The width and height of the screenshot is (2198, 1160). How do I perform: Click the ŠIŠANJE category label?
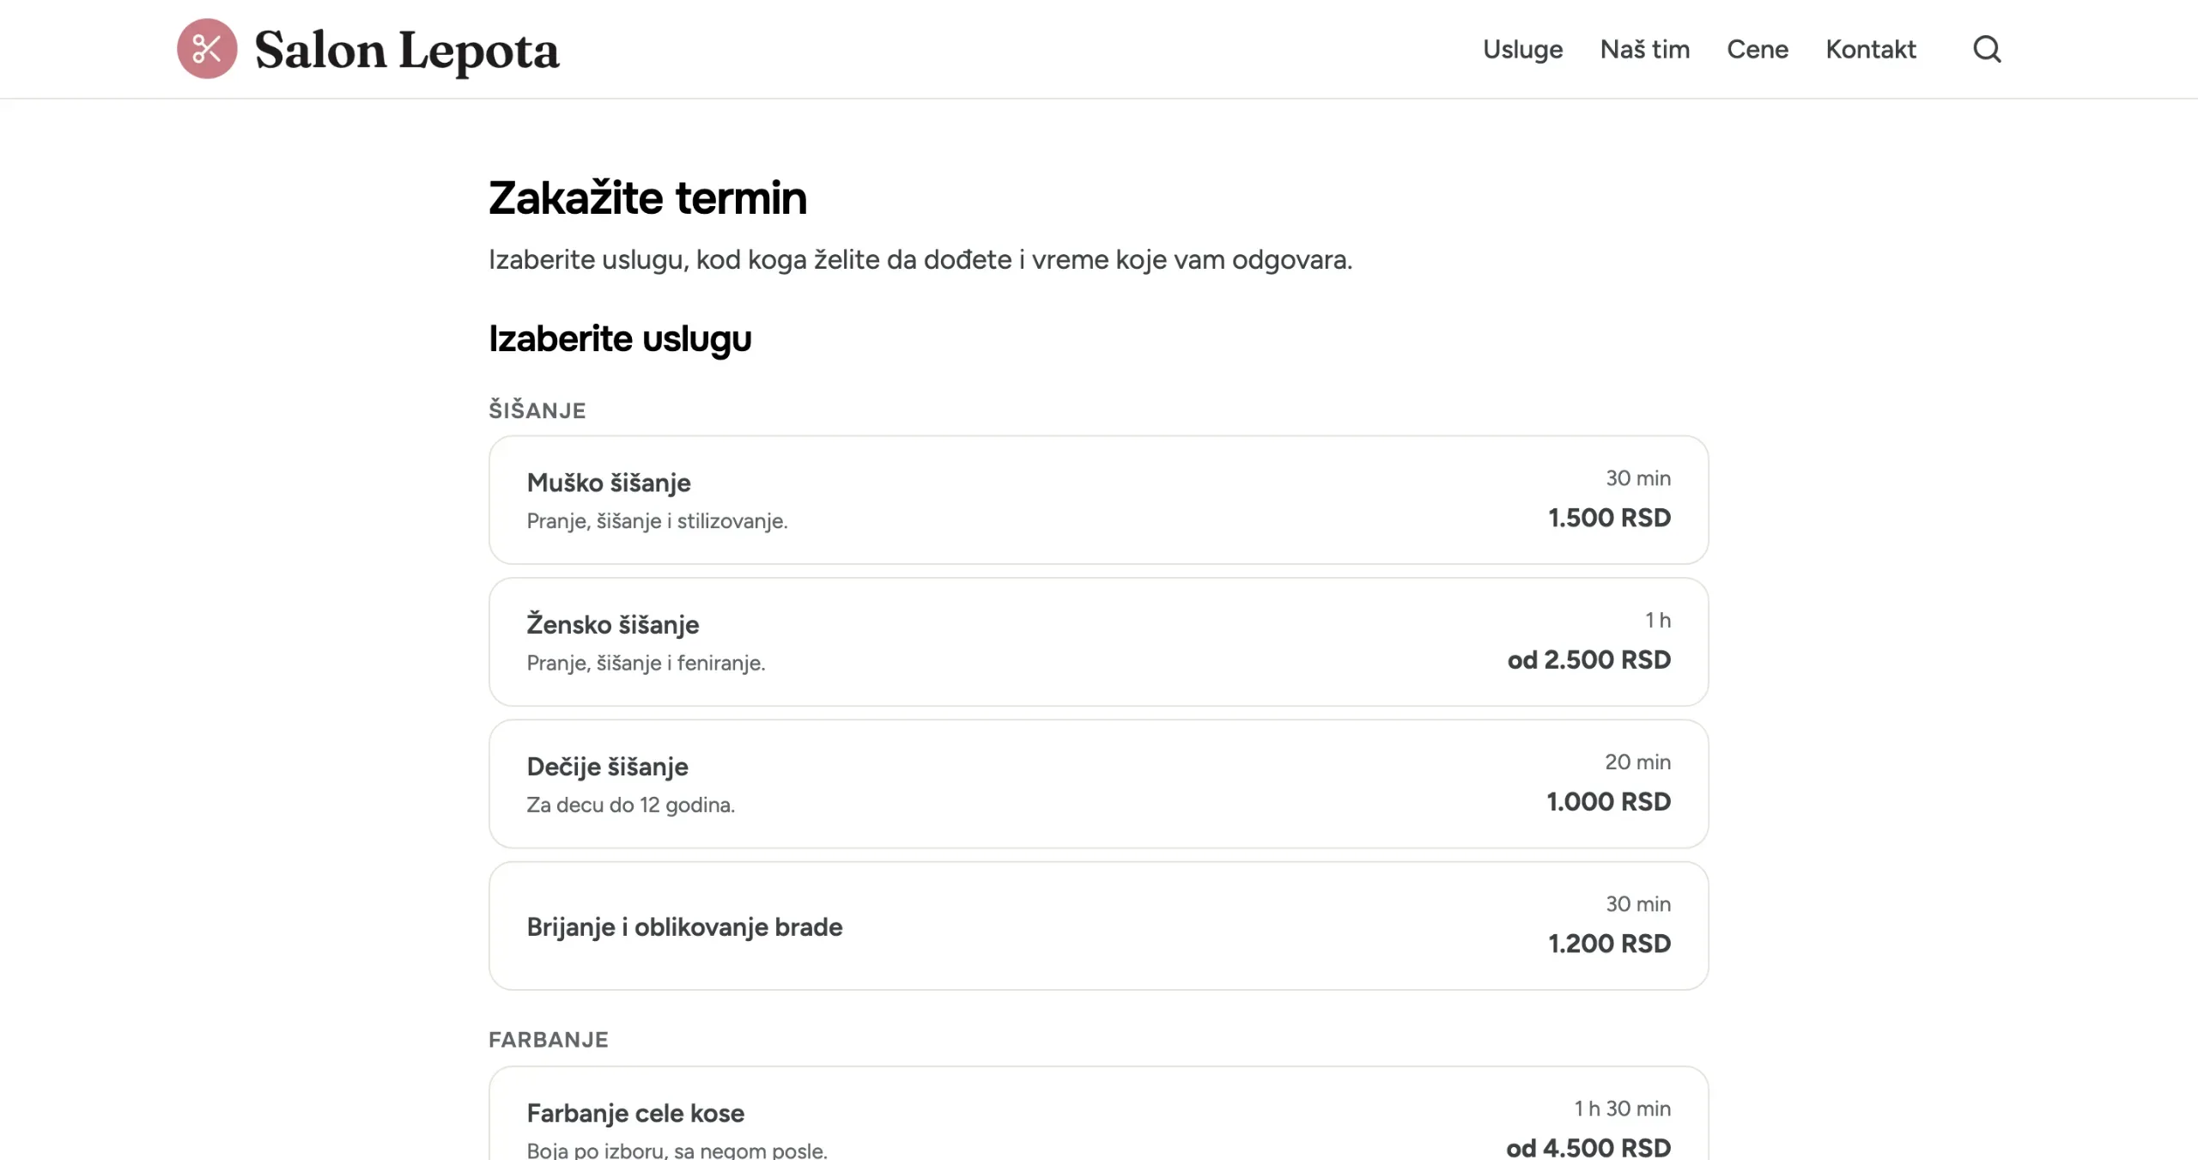point(537,410)
